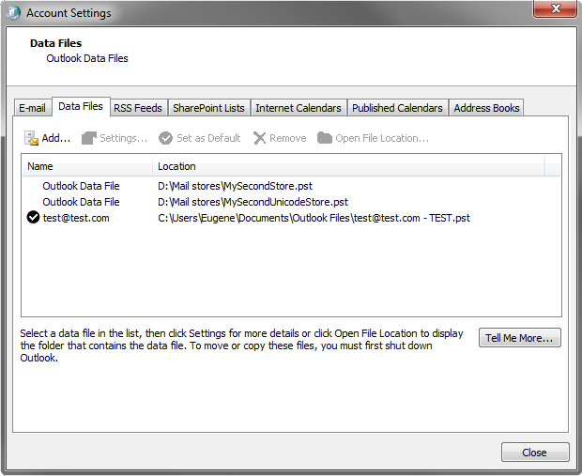This screenshot has height=476, width=582.
Task: Click the Set as Default checkmark icon
Action: point(165,138)
